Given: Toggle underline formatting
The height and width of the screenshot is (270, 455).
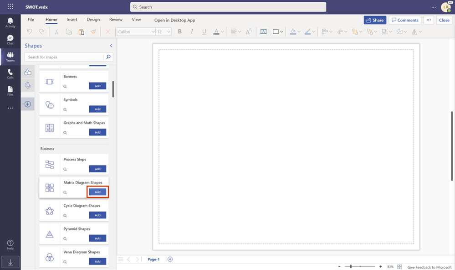Looking at the screenshot, I should 204,31.
